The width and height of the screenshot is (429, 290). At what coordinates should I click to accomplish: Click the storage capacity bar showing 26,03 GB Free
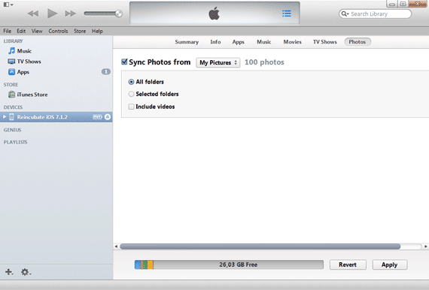click(x=229, y=264)
